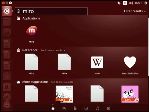The width and height of the screenshot is (149, 112).
Task: Open the Video lens icon
Action: [x=86, y=108]
